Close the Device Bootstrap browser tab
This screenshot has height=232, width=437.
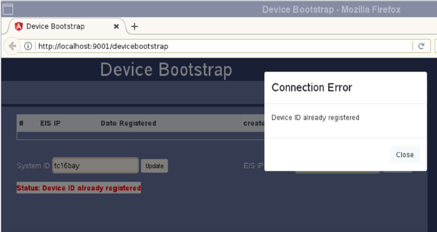[116, 26]
